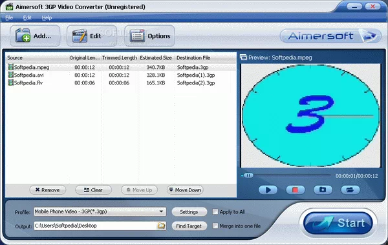The width and height of the screenshot is (388, 245).
Task: Click the 165.1KB size value
Action: click(x=156, y=83)
